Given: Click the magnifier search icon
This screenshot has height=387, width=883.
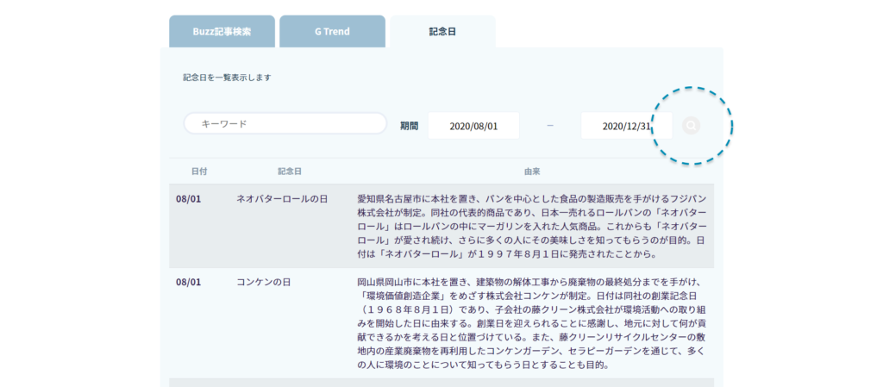Looking at the screenshot, I should click(691, 126).
